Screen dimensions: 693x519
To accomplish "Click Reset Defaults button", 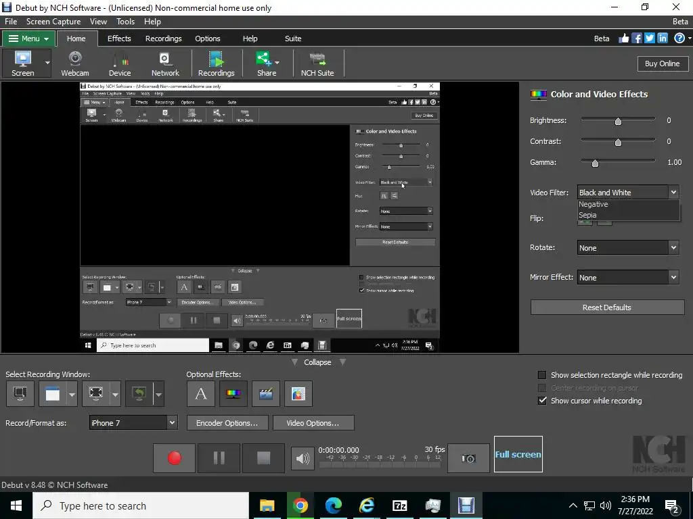I will point(607,307).
